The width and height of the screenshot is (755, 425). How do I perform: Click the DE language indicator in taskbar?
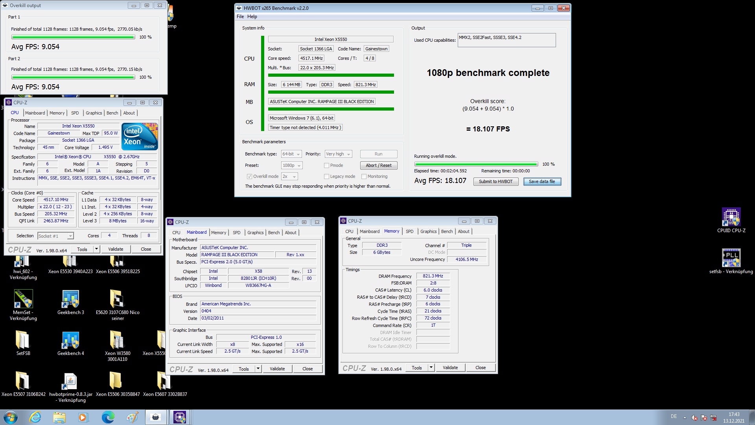674,416
